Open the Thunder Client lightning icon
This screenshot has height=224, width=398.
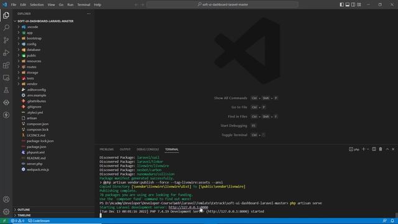(6, 114)
